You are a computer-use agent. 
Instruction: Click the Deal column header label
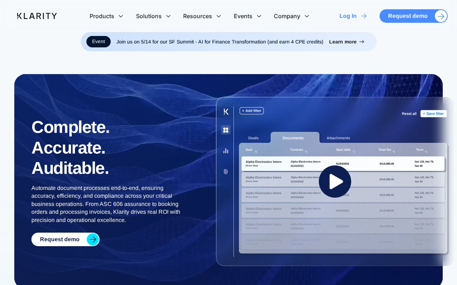(x=249, y=150)
